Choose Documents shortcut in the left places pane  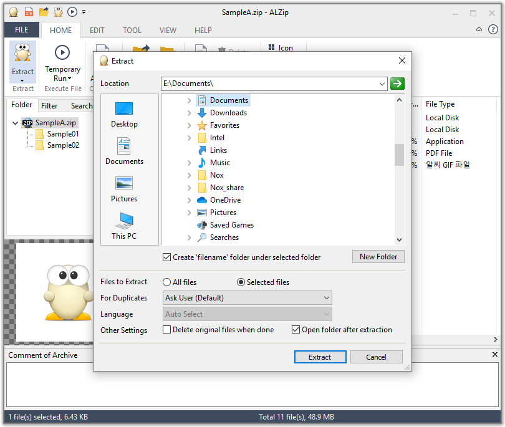click(124, 151)
